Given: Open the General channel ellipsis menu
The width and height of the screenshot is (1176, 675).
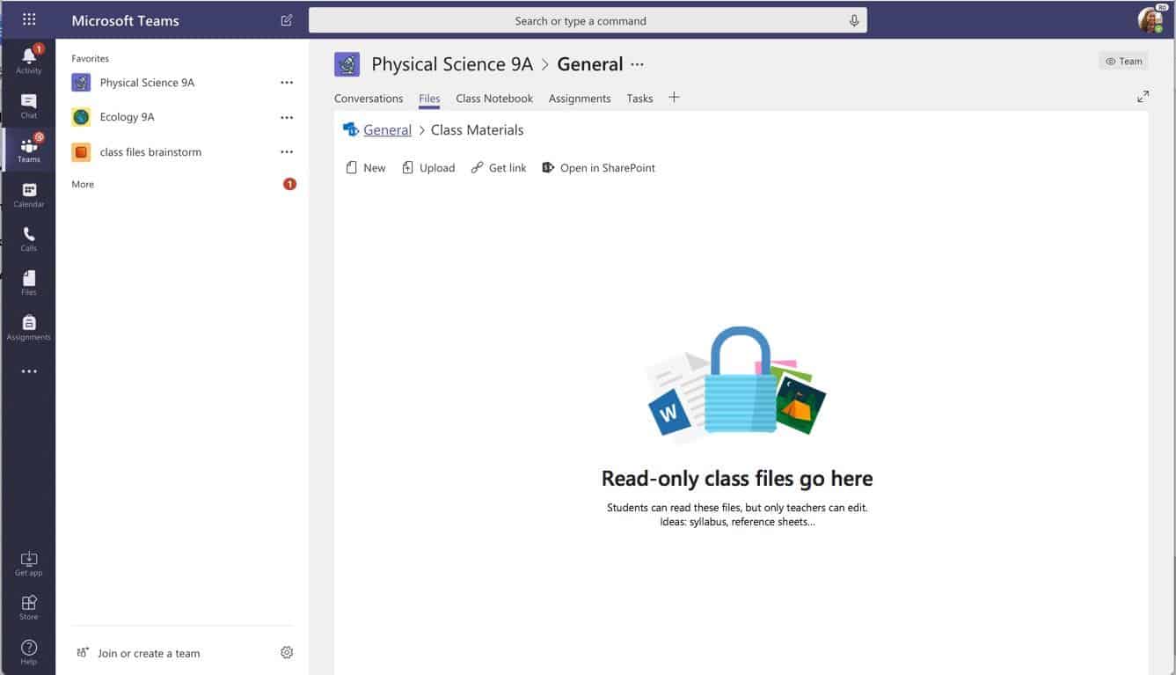Looking at the screenshot, I should pyautogui.click(x=638, y=64).
